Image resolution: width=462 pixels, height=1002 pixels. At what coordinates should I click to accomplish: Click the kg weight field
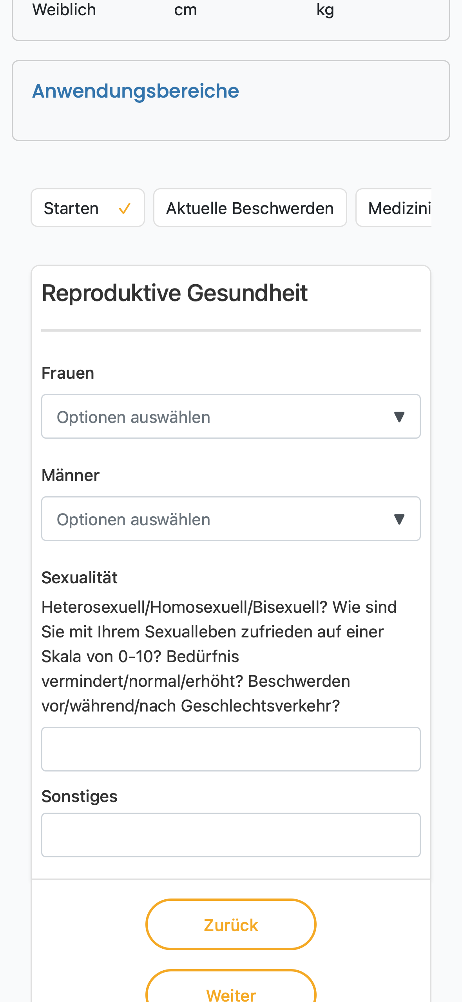(325, 10)
